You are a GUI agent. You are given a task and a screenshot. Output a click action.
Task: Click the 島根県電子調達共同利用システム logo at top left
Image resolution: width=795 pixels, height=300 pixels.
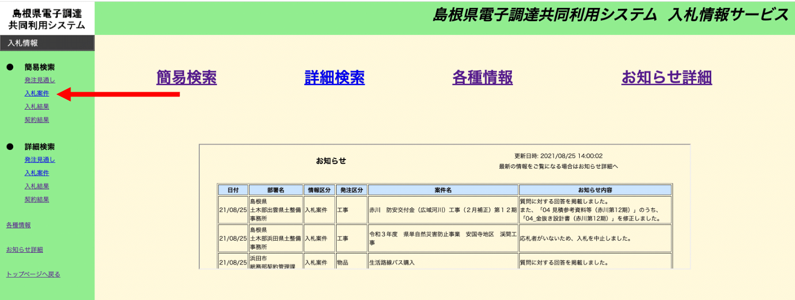pos(47,19)
